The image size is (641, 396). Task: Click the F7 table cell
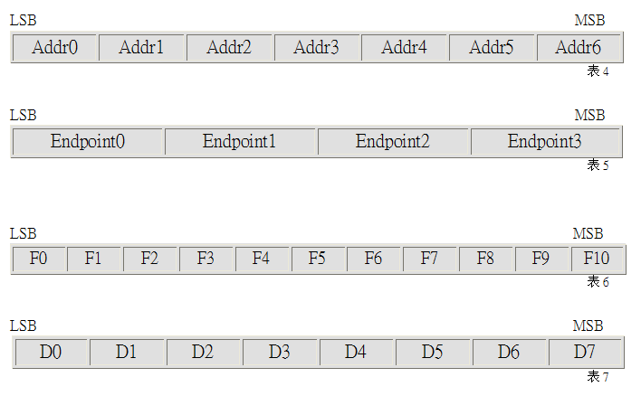tap(430, 259)
